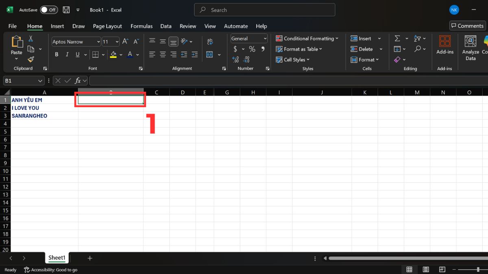Click the AutoSum (sigma) icon
Viewport: 488px width, 274px height.
pyautogui.click(x=397, y=38)
